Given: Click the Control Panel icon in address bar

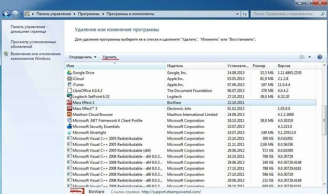Looking at the screenshot, I should (x=27, y=14).
